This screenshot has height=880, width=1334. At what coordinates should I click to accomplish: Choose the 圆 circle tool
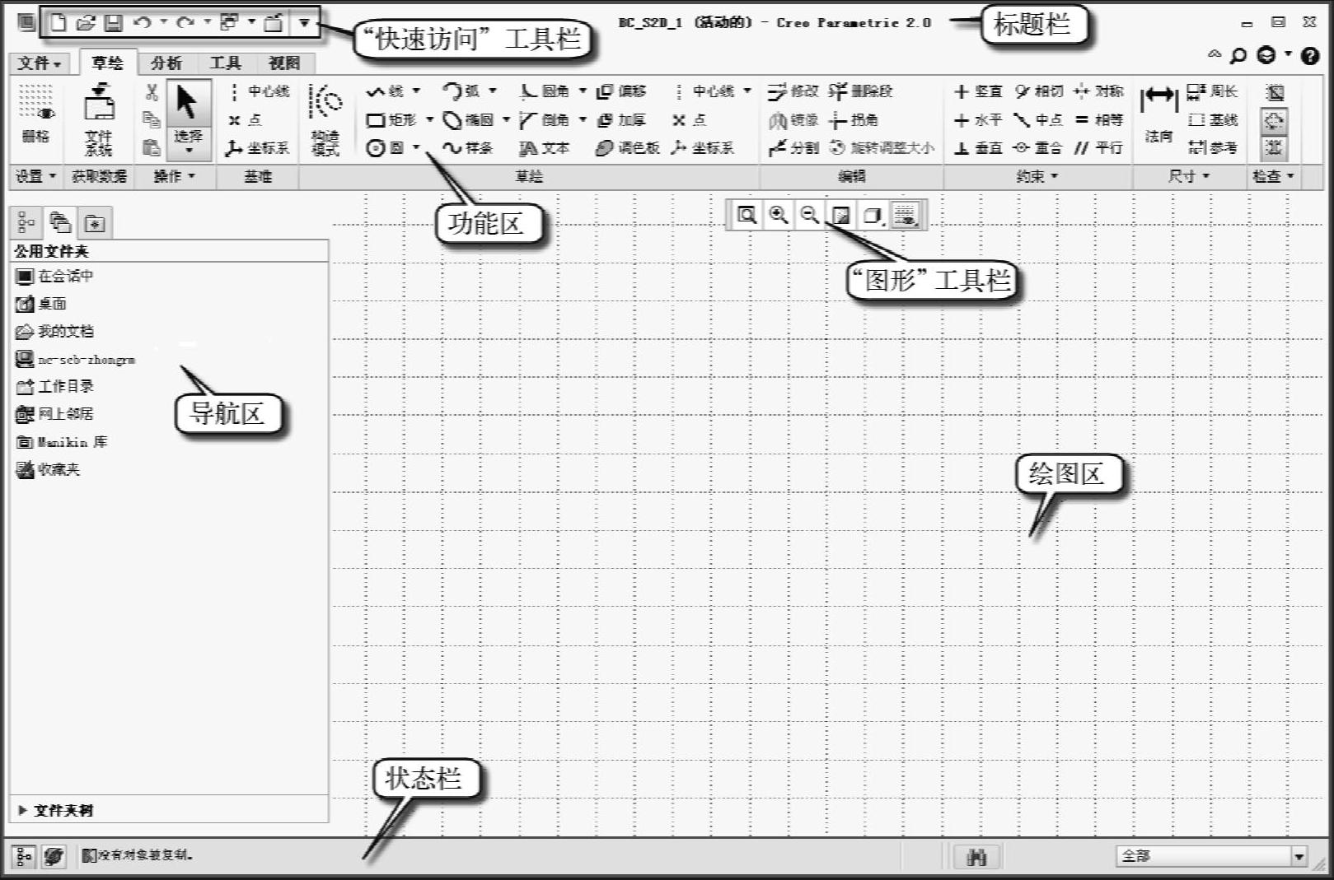pos(385,148)
